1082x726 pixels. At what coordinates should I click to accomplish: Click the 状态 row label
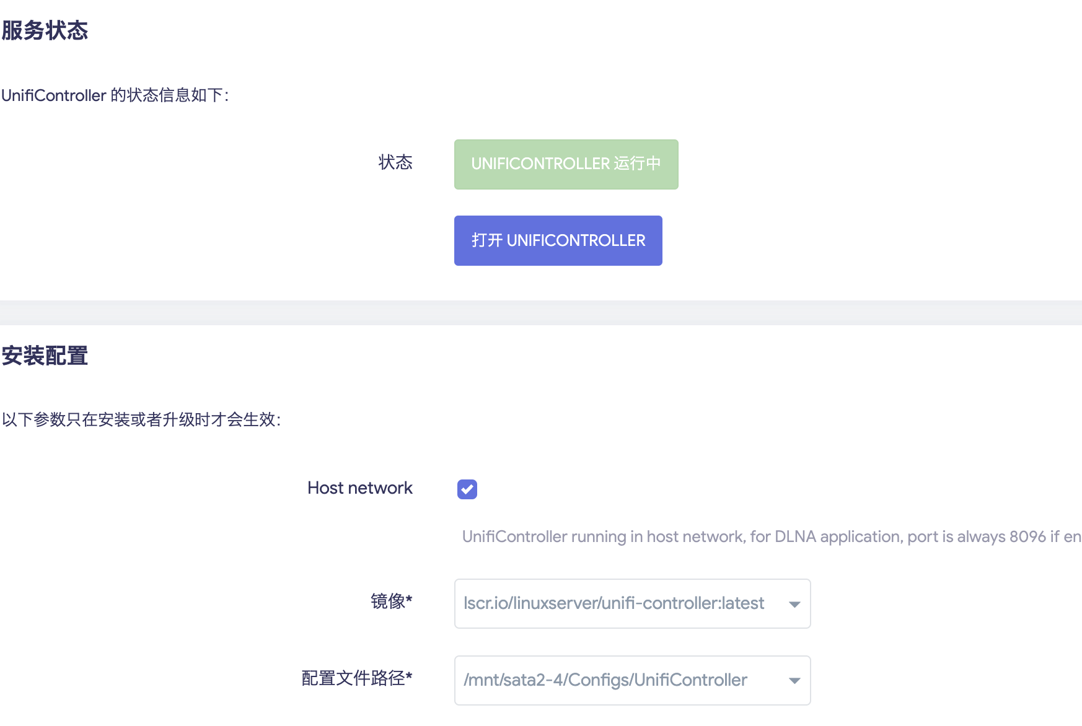point(395,162)
